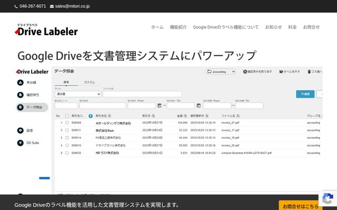
Task: Open Google Driveのラベル機能について page
Action: pyautogui.click(x=226, y=27)
